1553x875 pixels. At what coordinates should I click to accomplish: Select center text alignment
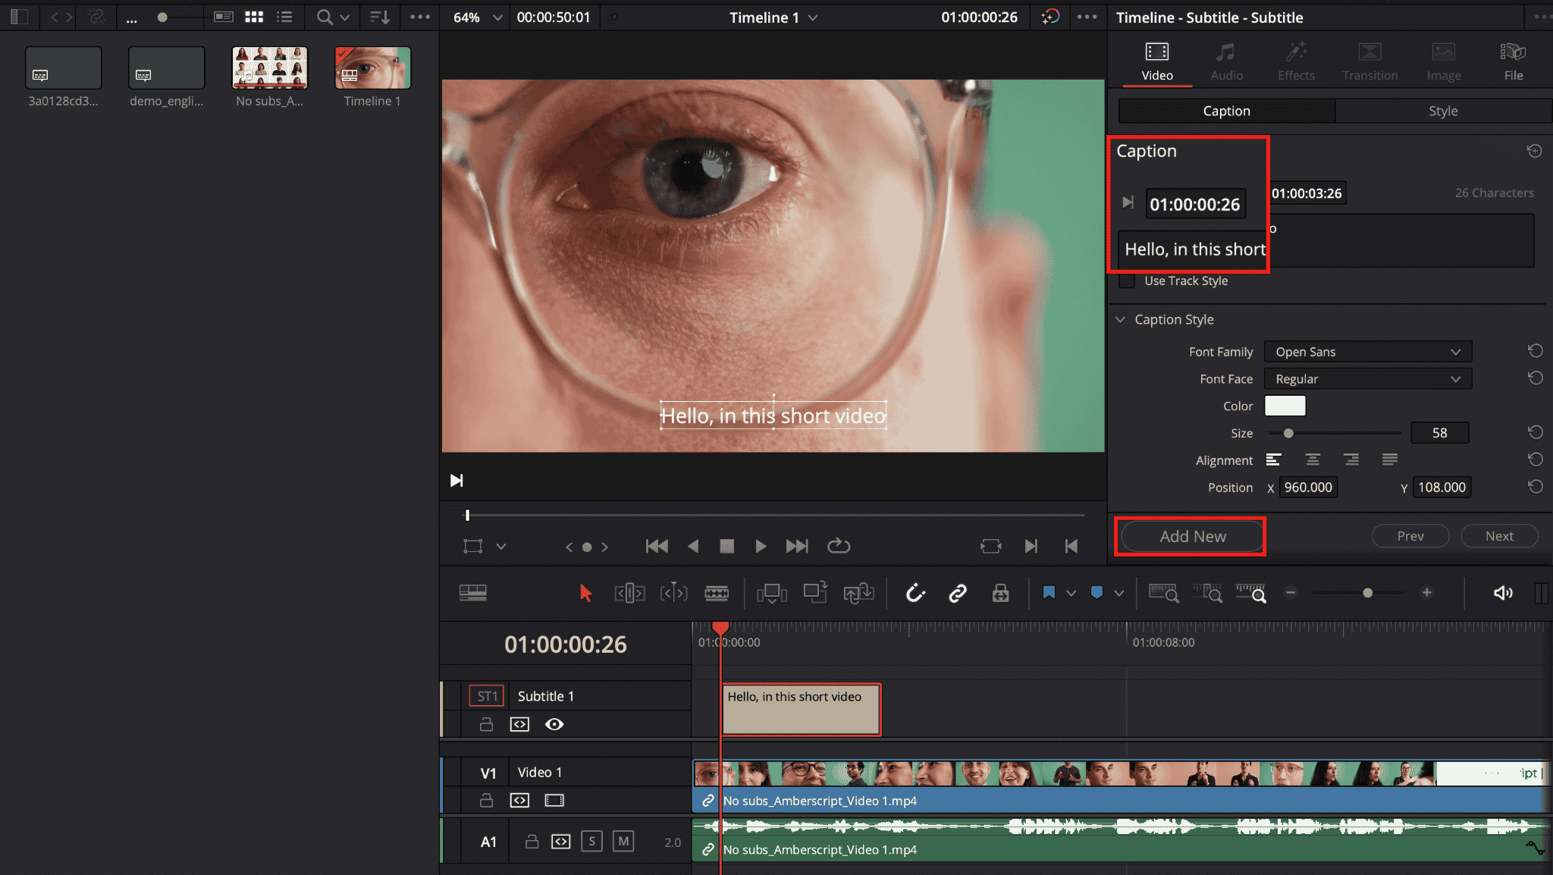1313,459
